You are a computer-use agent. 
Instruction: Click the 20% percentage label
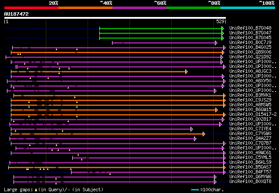[x=54, y=3]
